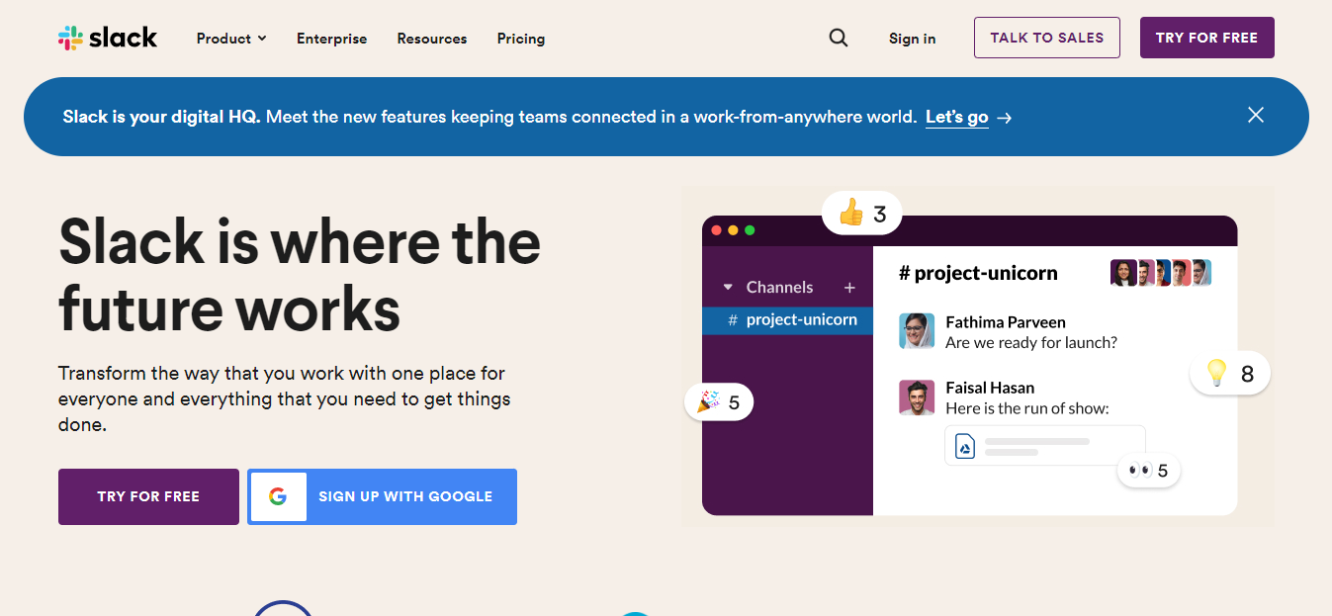Screen dimensions: 1332x616
Task: Click the hash icon beside project-unicorn in sidebar
Action: point(733,320)
